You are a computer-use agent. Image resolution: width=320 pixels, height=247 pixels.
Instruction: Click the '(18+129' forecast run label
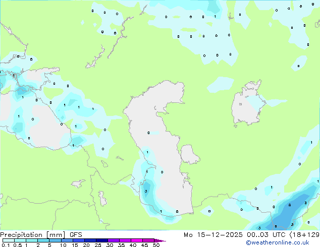pyautogui.click(x=304, y=235)
